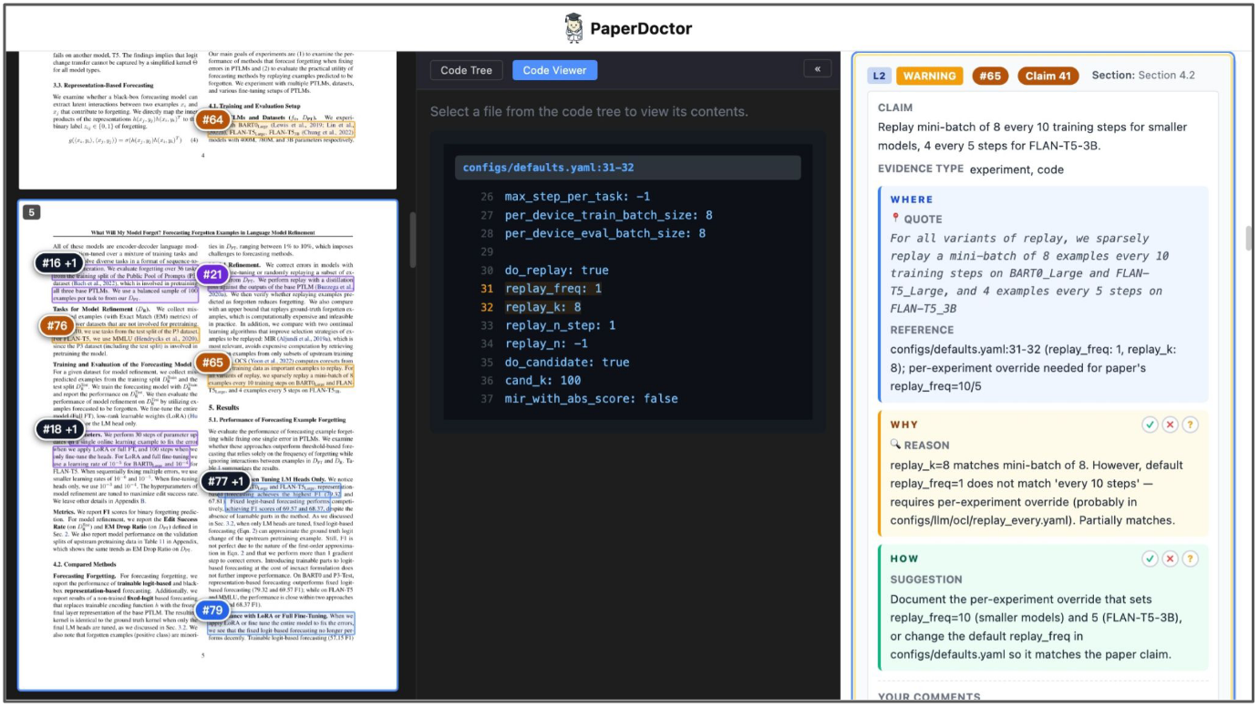The image size is (1259, 707).
Task: Click the WHERE section heading
Action: tap(912, 200)
